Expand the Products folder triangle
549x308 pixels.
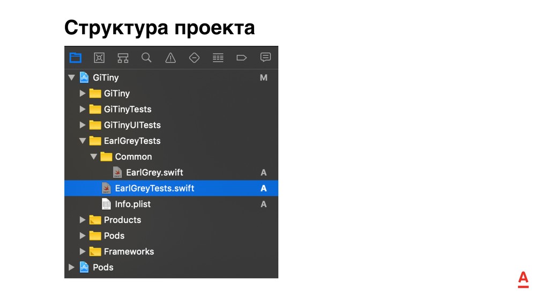pos(83,220)
